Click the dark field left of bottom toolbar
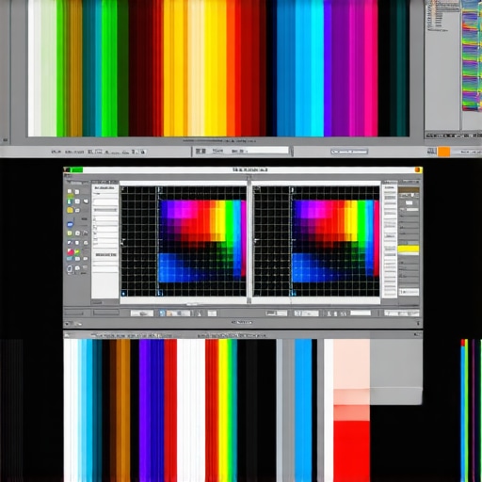Image resolution: width=482 pixels, height=482 pixels. pyautogui.click(x=106, y=313)
